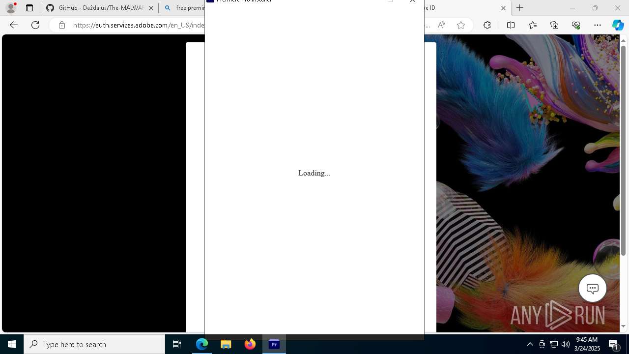
Task: Switch to the GitHub Da2dalus tab
Action: click(x=100, y=8)
